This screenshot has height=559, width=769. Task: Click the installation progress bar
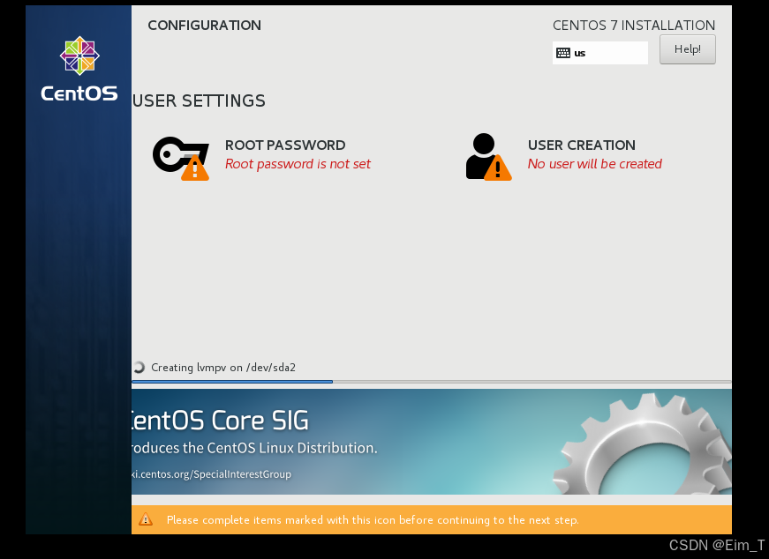click(432, 381)
